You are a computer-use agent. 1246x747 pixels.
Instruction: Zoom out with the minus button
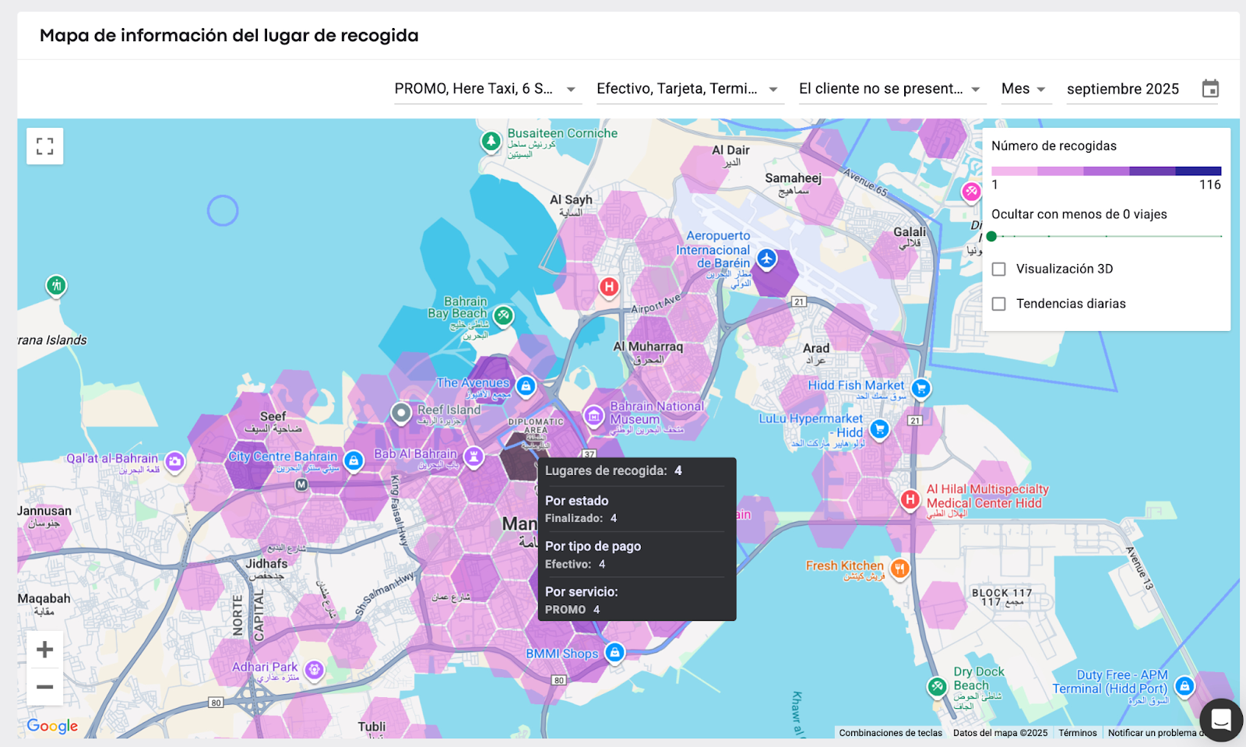(x=45, y=687)
